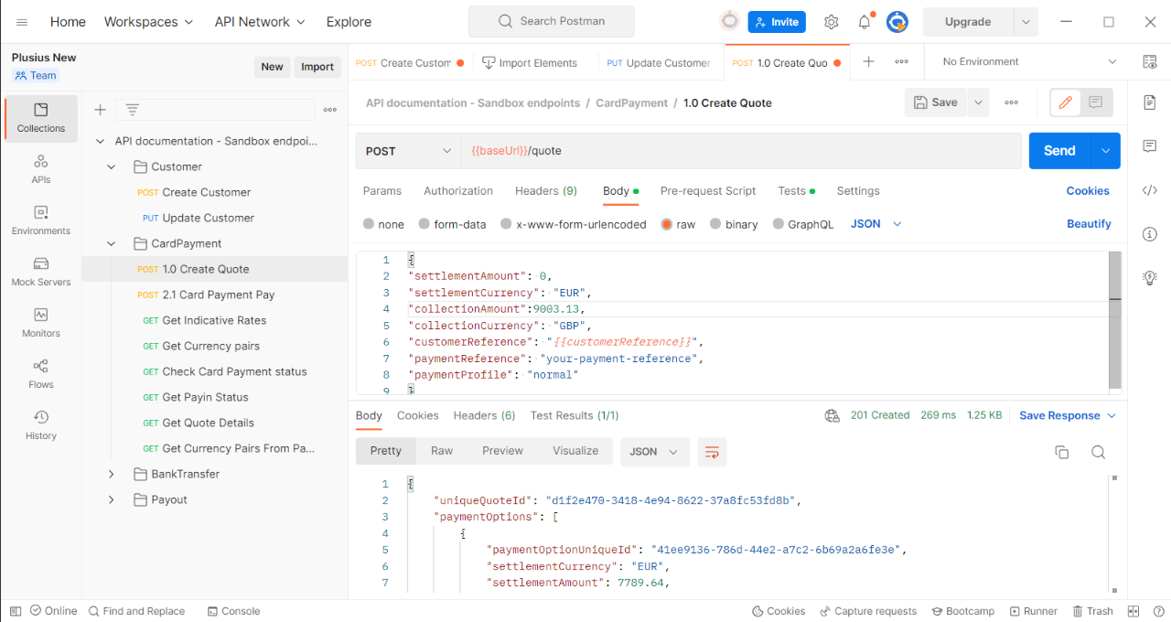The width and height of the screenshot is (1171, 622).
Task: Open the Flows sidebar panel
Action: tap(41, 374)
